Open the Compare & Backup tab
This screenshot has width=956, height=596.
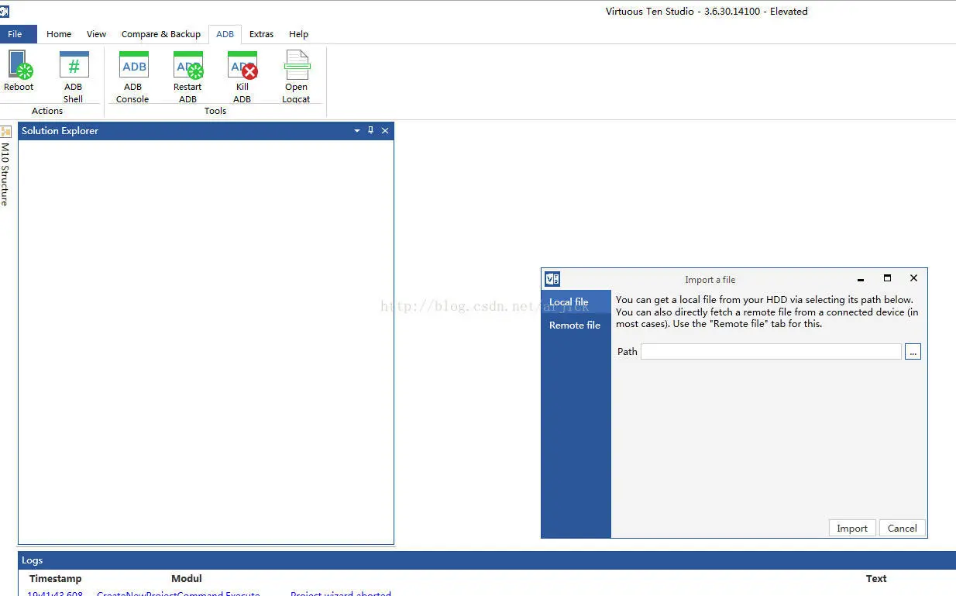(161, 34)
